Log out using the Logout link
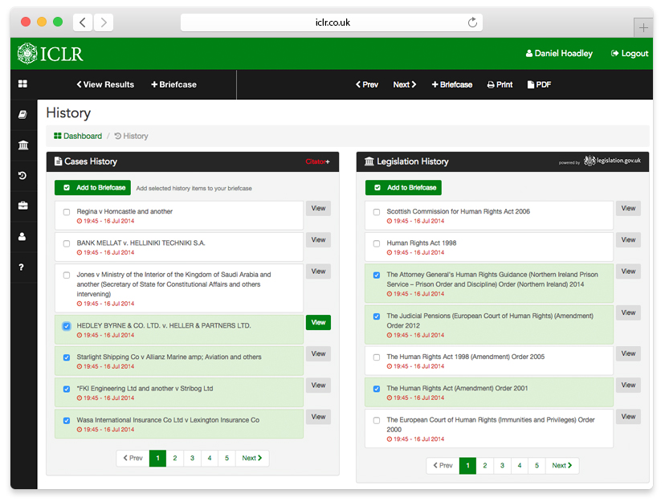Screen dimensions: 665x502 629,54
